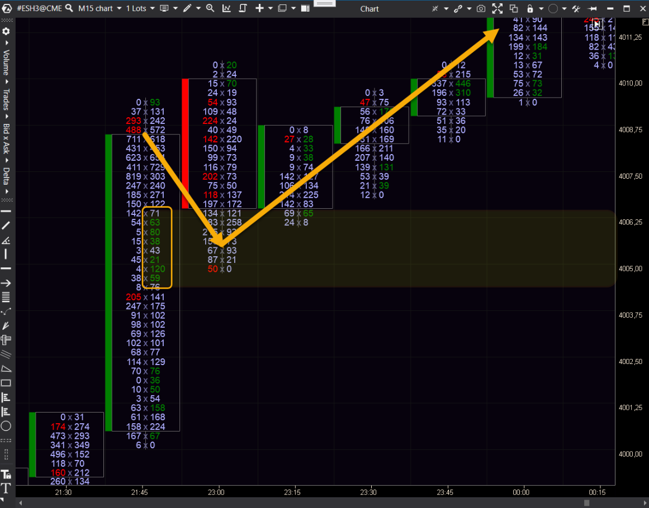Select the ellipse drawing tool
The image size is (649, 508).
(6, 426)
